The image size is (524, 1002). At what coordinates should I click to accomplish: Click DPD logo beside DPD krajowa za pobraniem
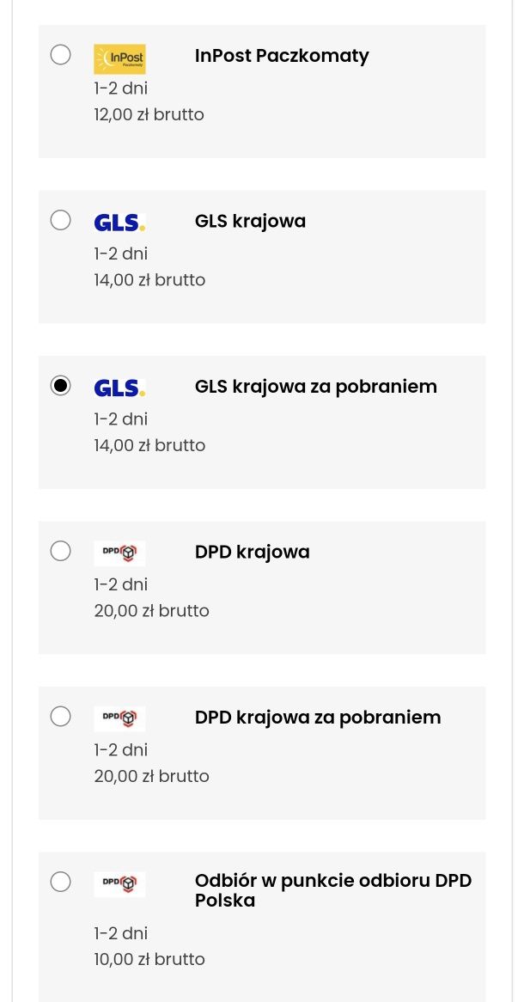point(119,719)
